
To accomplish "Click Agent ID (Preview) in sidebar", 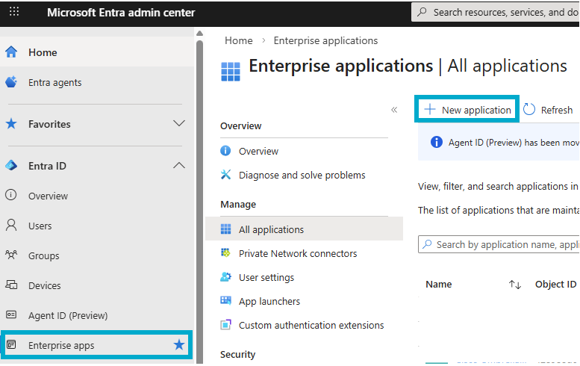I will click(x=97, y=315).
